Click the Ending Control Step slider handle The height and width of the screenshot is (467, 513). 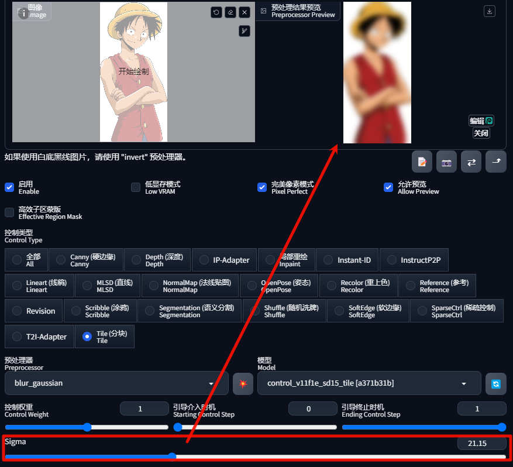[x=502, y=427]
